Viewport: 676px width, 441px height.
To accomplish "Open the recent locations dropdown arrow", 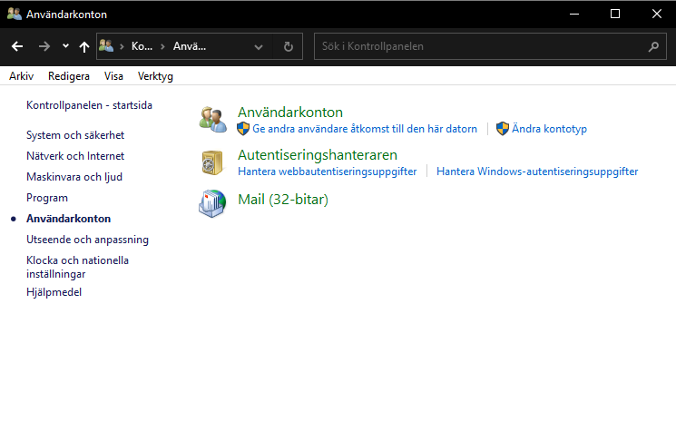I will click(65, 45).
